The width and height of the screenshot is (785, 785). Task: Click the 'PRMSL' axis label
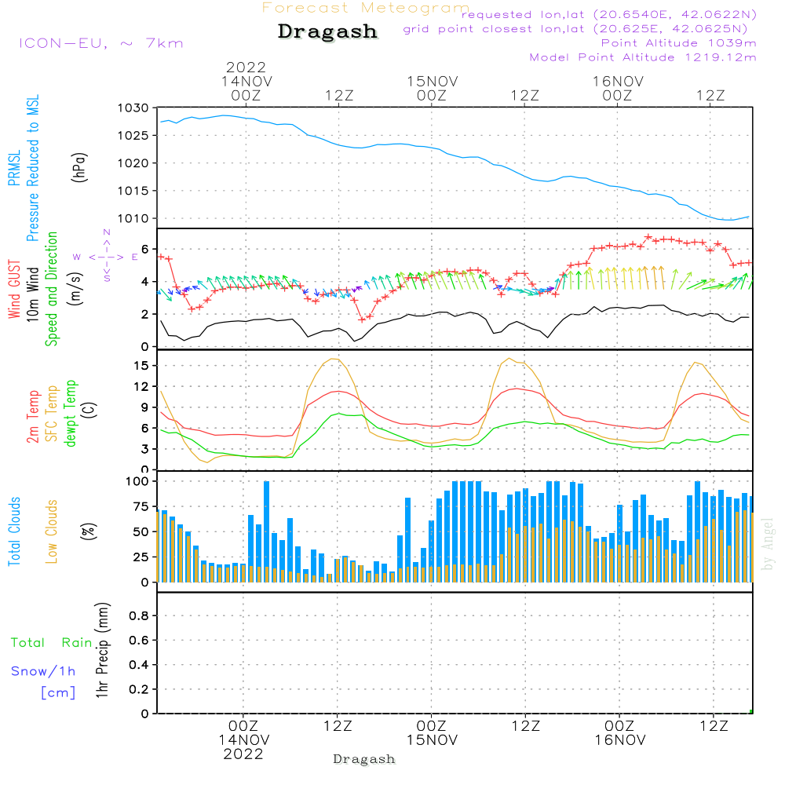14,168
